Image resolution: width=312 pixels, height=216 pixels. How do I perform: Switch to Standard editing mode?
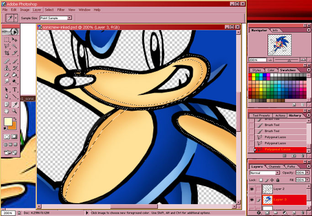tap(7, 137)
